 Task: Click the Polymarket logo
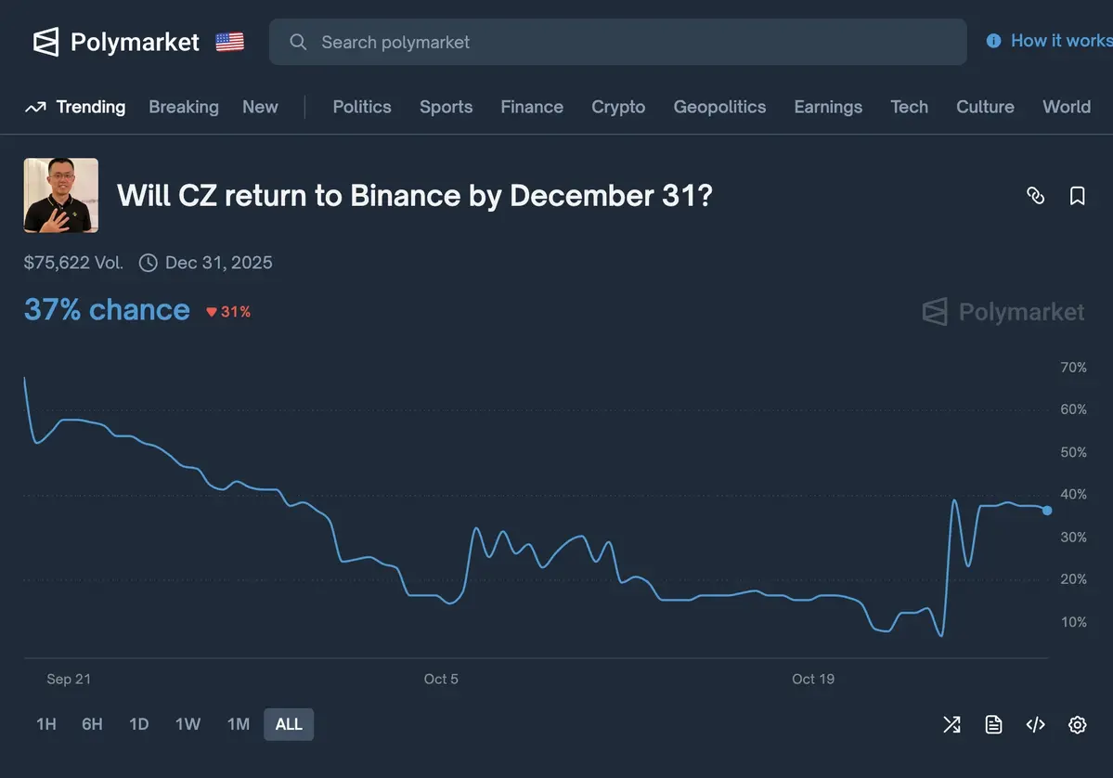(116, 40)
